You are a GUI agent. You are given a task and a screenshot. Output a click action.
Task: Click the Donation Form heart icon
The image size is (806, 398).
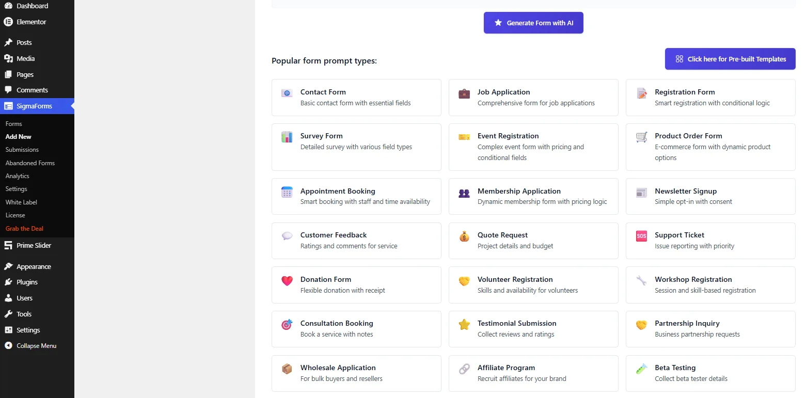[287, 281]
